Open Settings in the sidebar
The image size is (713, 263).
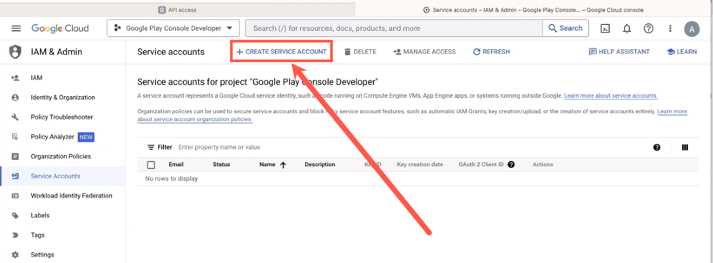pyautogui.click(x=63, y=254)
